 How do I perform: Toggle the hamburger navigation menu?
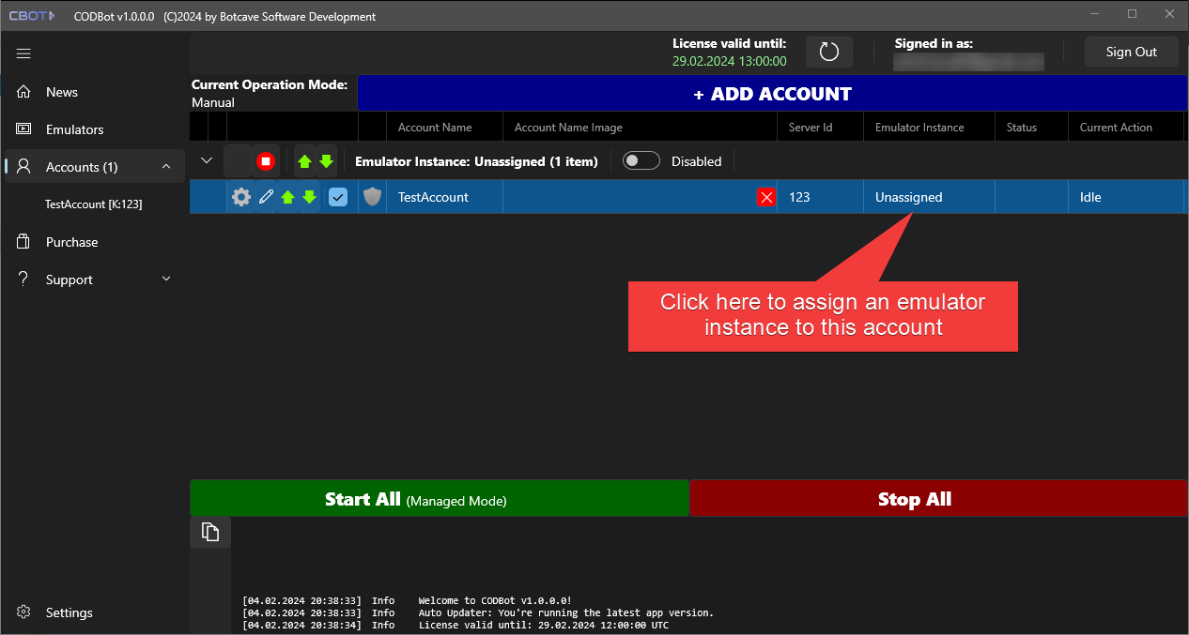pos(24,53)
